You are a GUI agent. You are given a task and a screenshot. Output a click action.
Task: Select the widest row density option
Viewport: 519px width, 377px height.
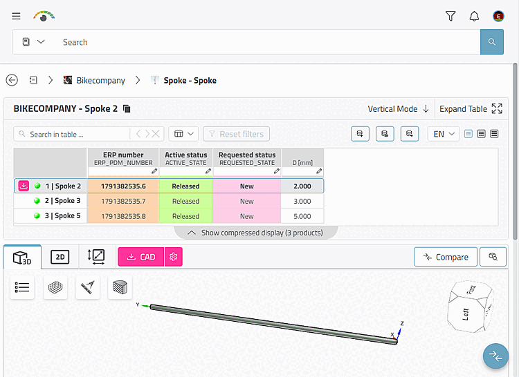click(x=494, y=134)
